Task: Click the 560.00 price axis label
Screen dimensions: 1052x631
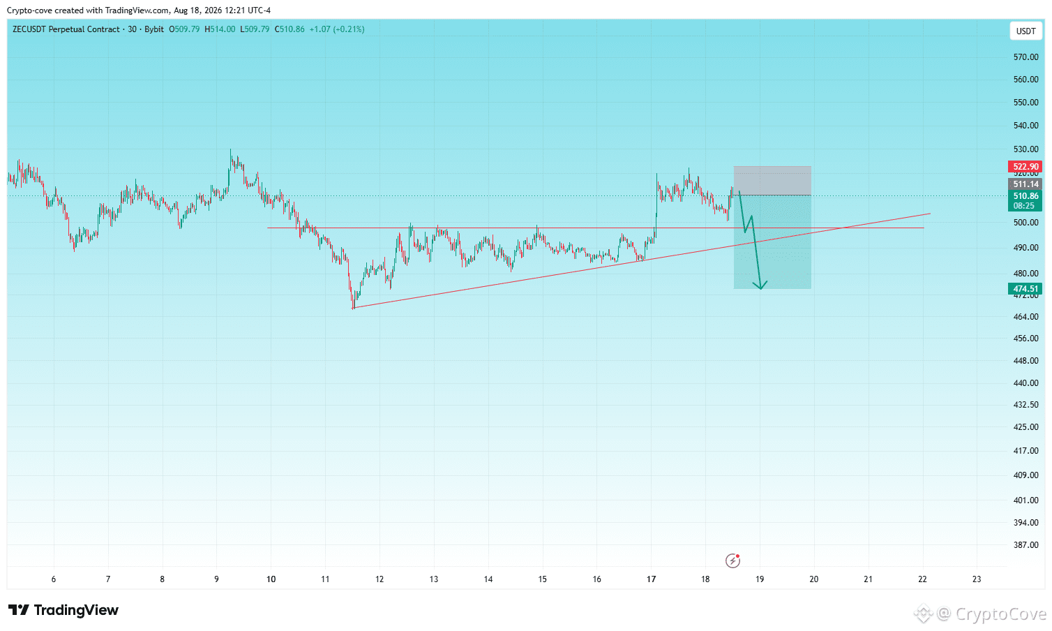Action: (x=1025, y=80)
